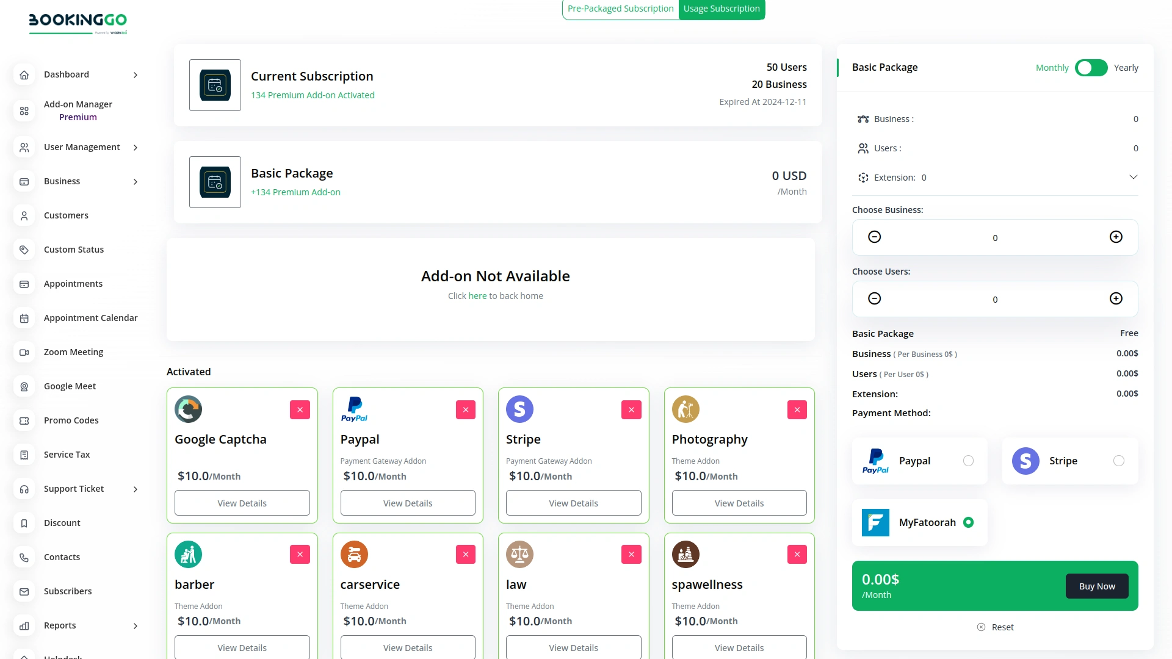Click the here link to go back home
Viewport: 1172px width, 659px height.
[477, 296]
